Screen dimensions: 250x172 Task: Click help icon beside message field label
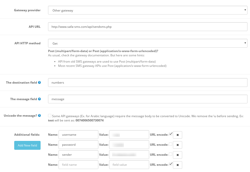pyautogui.click(x=39, y=99)
